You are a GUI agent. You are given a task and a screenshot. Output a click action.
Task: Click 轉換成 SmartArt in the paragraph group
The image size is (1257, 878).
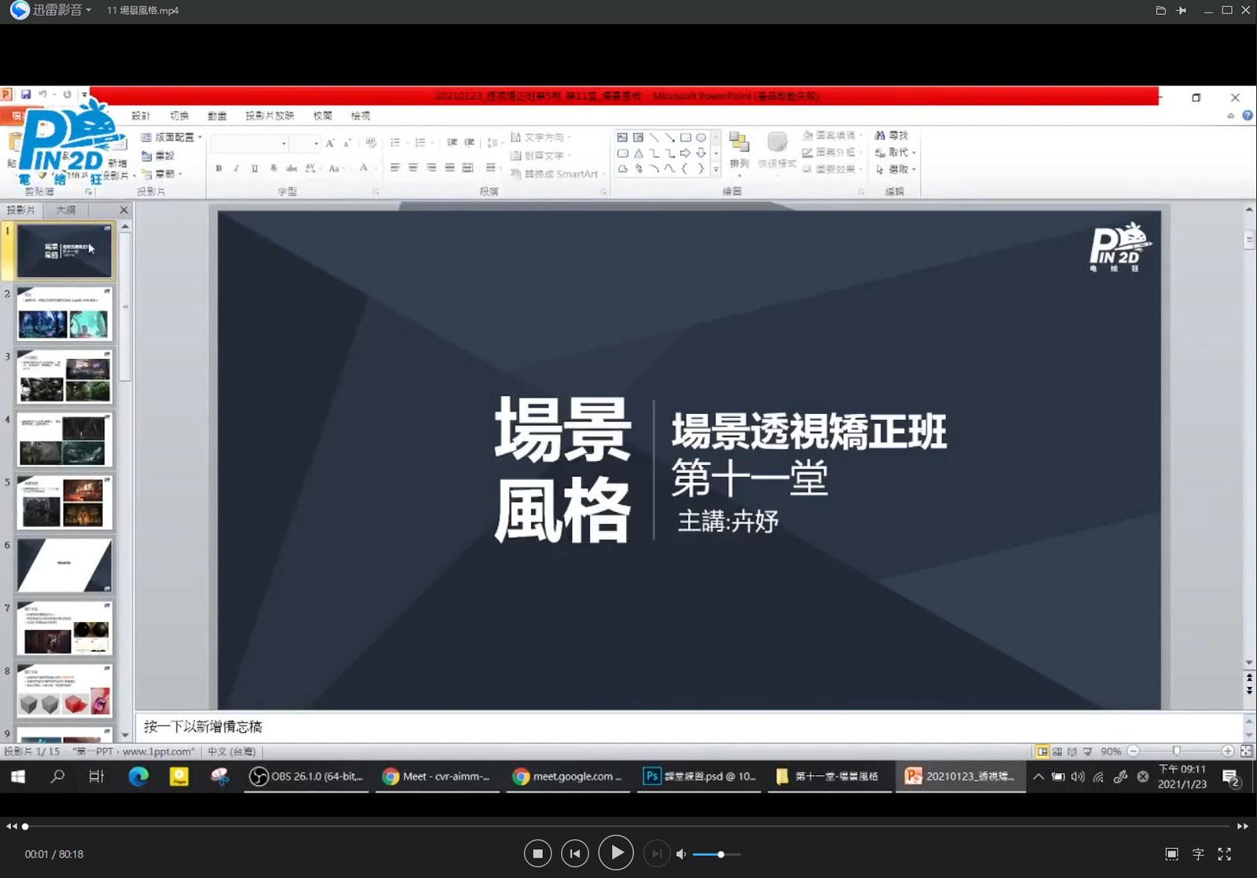[x=555, y=174]
